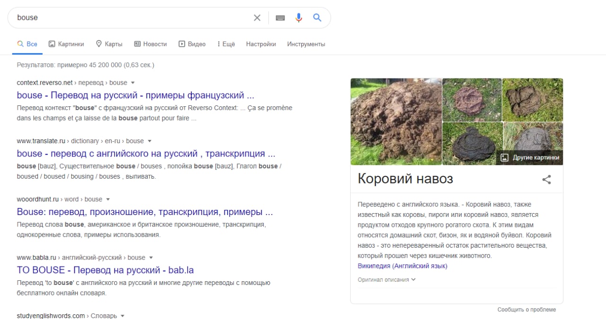
Task: Open the 'Bouse: перевод, произношение, транскрипция' result
Action: [x=145, y=212]
